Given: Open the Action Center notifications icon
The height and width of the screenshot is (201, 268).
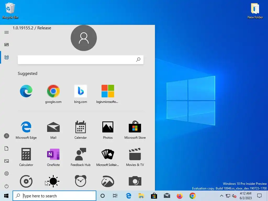Looking at the screenshot, I should pyautogui.click(x=259, y=196).
